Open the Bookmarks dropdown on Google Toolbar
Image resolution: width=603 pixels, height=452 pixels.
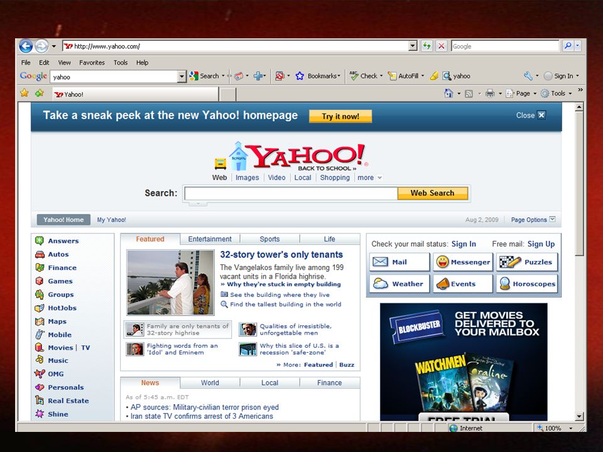pyautogui.click(x=339, y=76)
